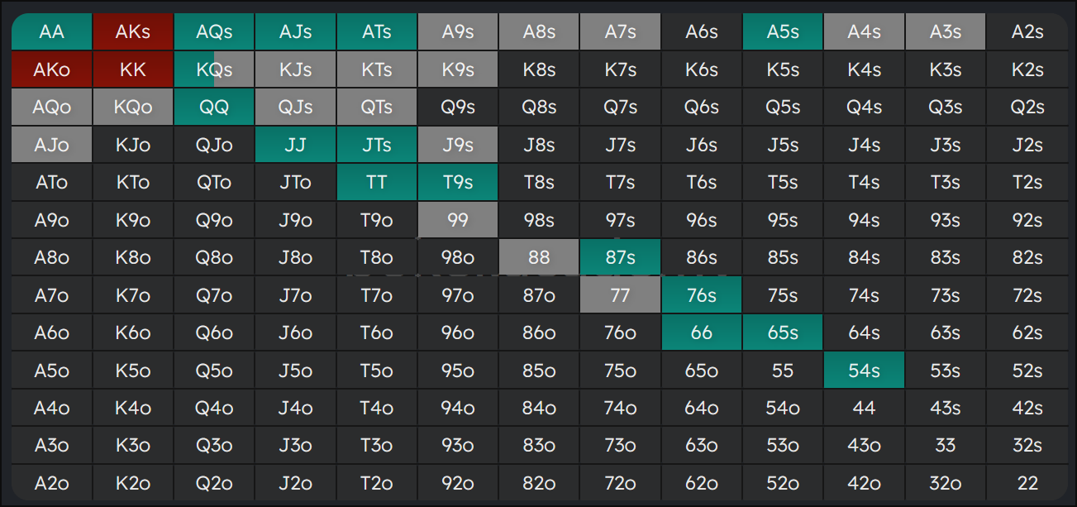Select the AKo offsuit cell
Viewport: 1077px width, 507px height.
[51, 70]
